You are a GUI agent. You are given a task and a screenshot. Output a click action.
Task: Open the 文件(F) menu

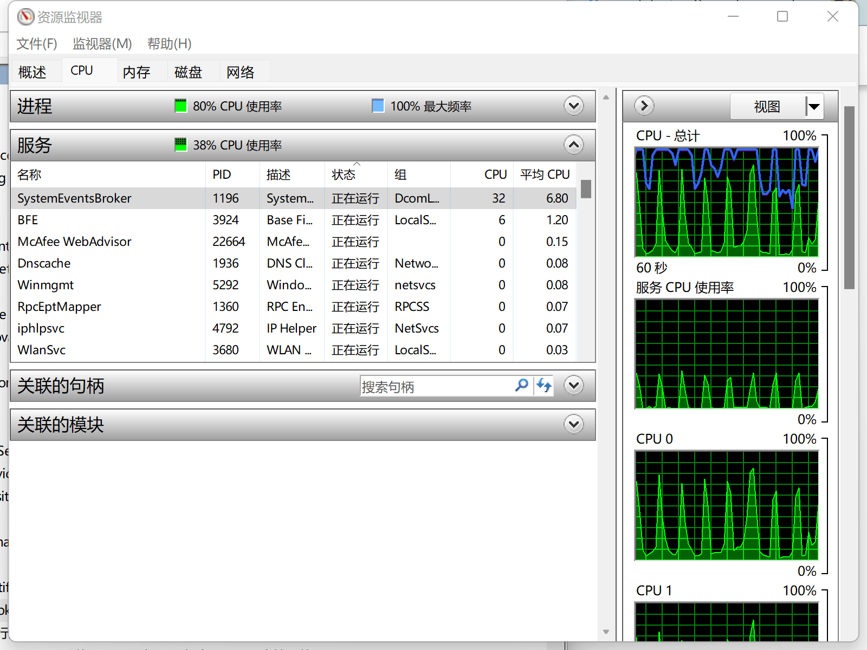coord(37,43)
